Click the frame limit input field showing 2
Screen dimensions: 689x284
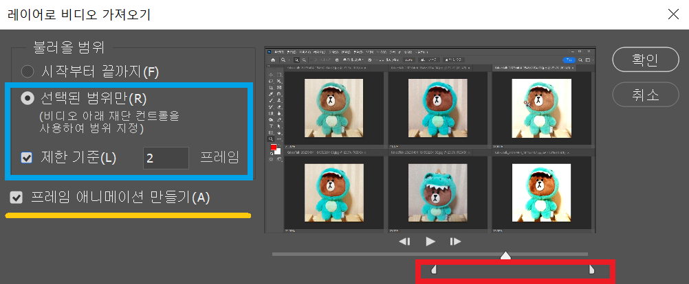166,158
